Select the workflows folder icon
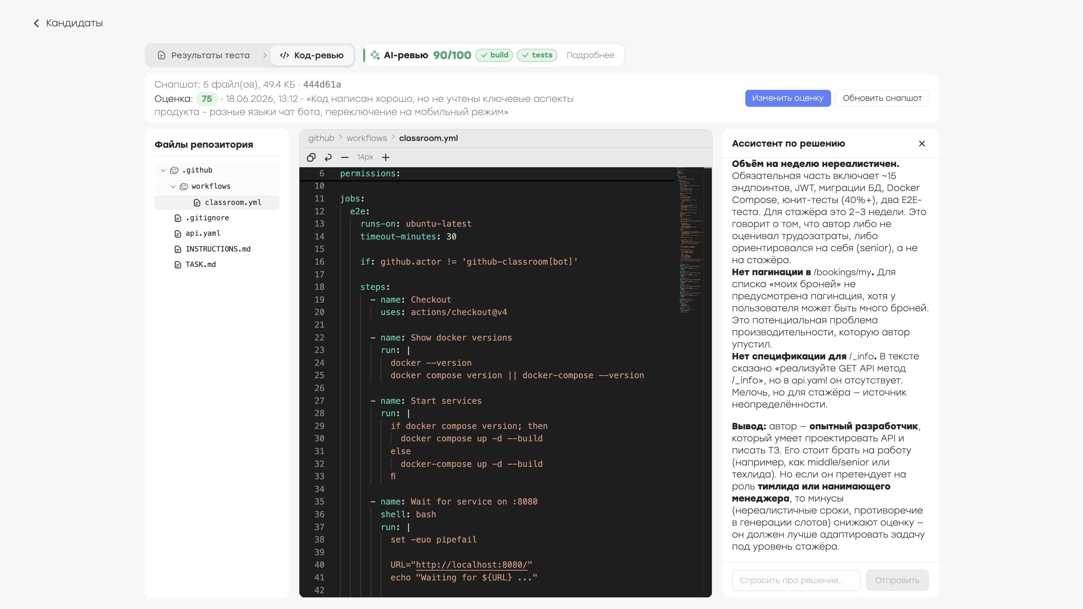This screenshot has width=1083, height=609. (x=184, y=186)
